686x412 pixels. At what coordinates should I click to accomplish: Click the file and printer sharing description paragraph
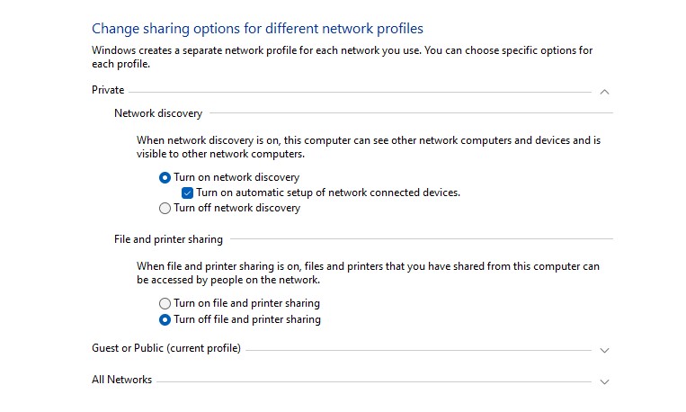pos(368,273)
